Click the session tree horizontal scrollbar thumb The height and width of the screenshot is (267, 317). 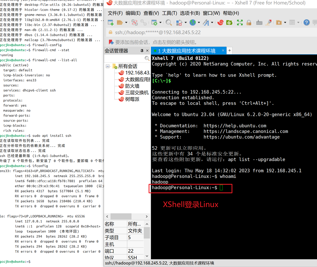[x=121, y=217]
